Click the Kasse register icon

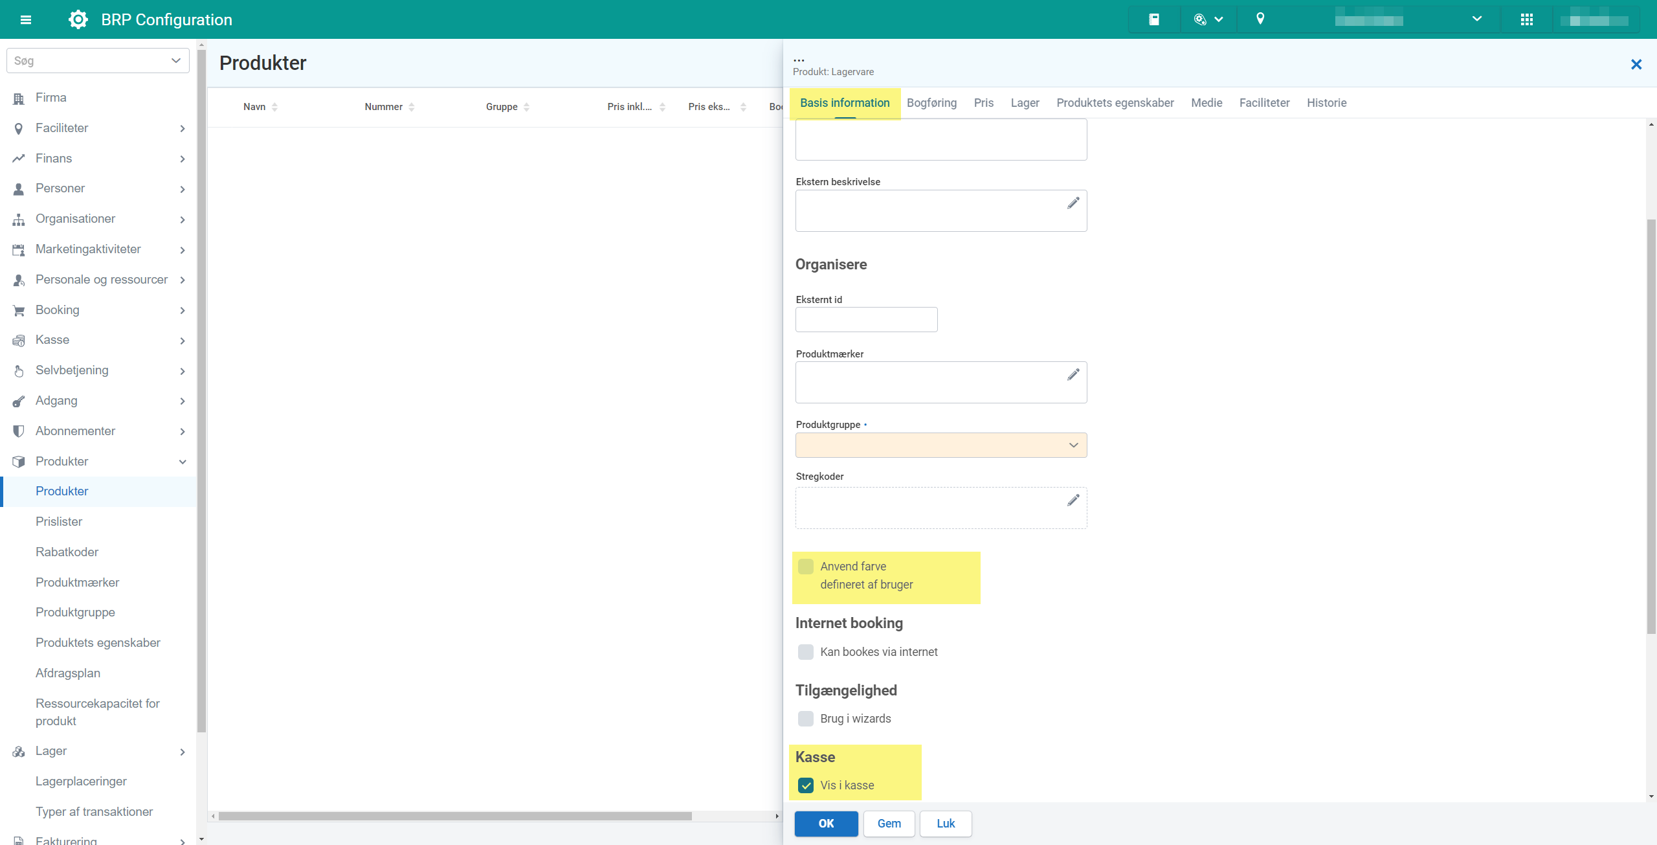pyautogui.click(x=19, y=341)
